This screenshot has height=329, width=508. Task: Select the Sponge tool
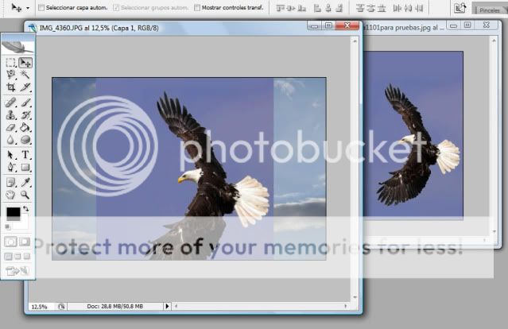point(25,140)
